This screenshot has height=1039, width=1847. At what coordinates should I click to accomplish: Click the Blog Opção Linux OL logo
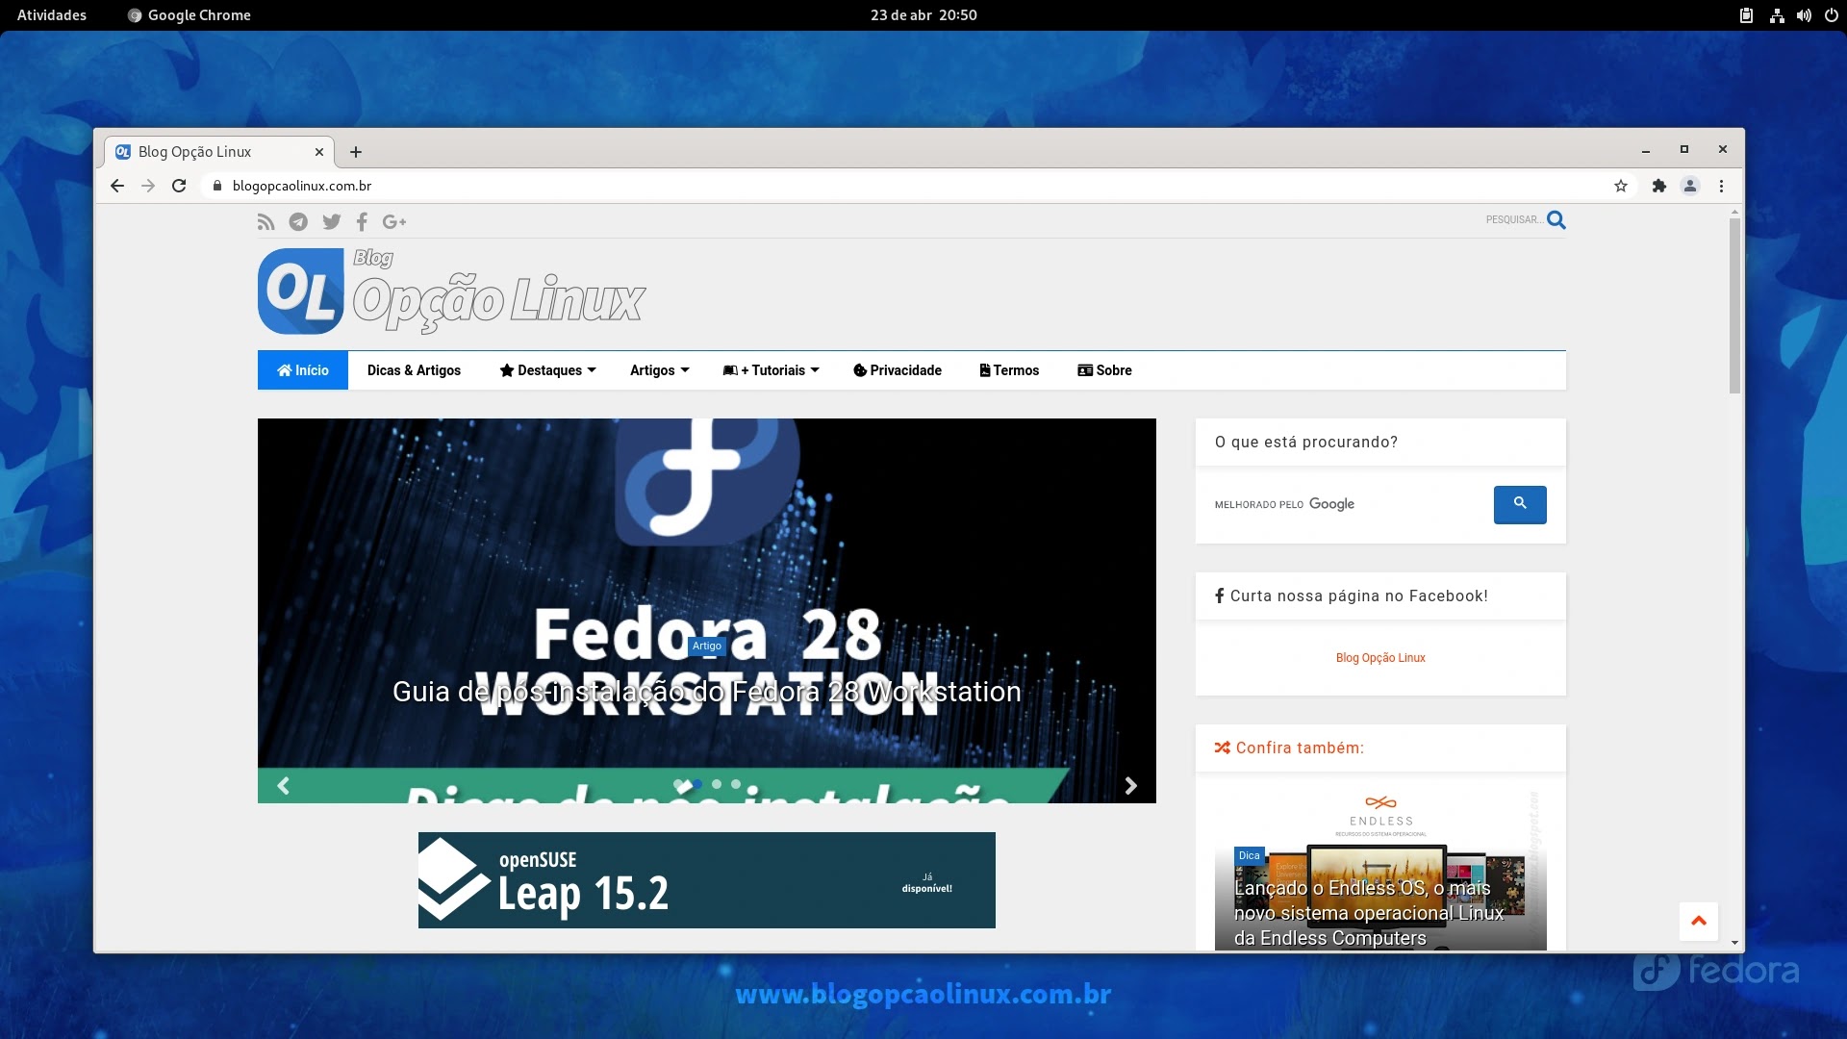[x=300, y=291]
